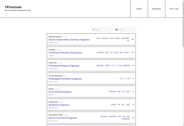Click the PracticePro 365 company name
184x126 pixels.
pyautogui.click(x=55, y=115)
